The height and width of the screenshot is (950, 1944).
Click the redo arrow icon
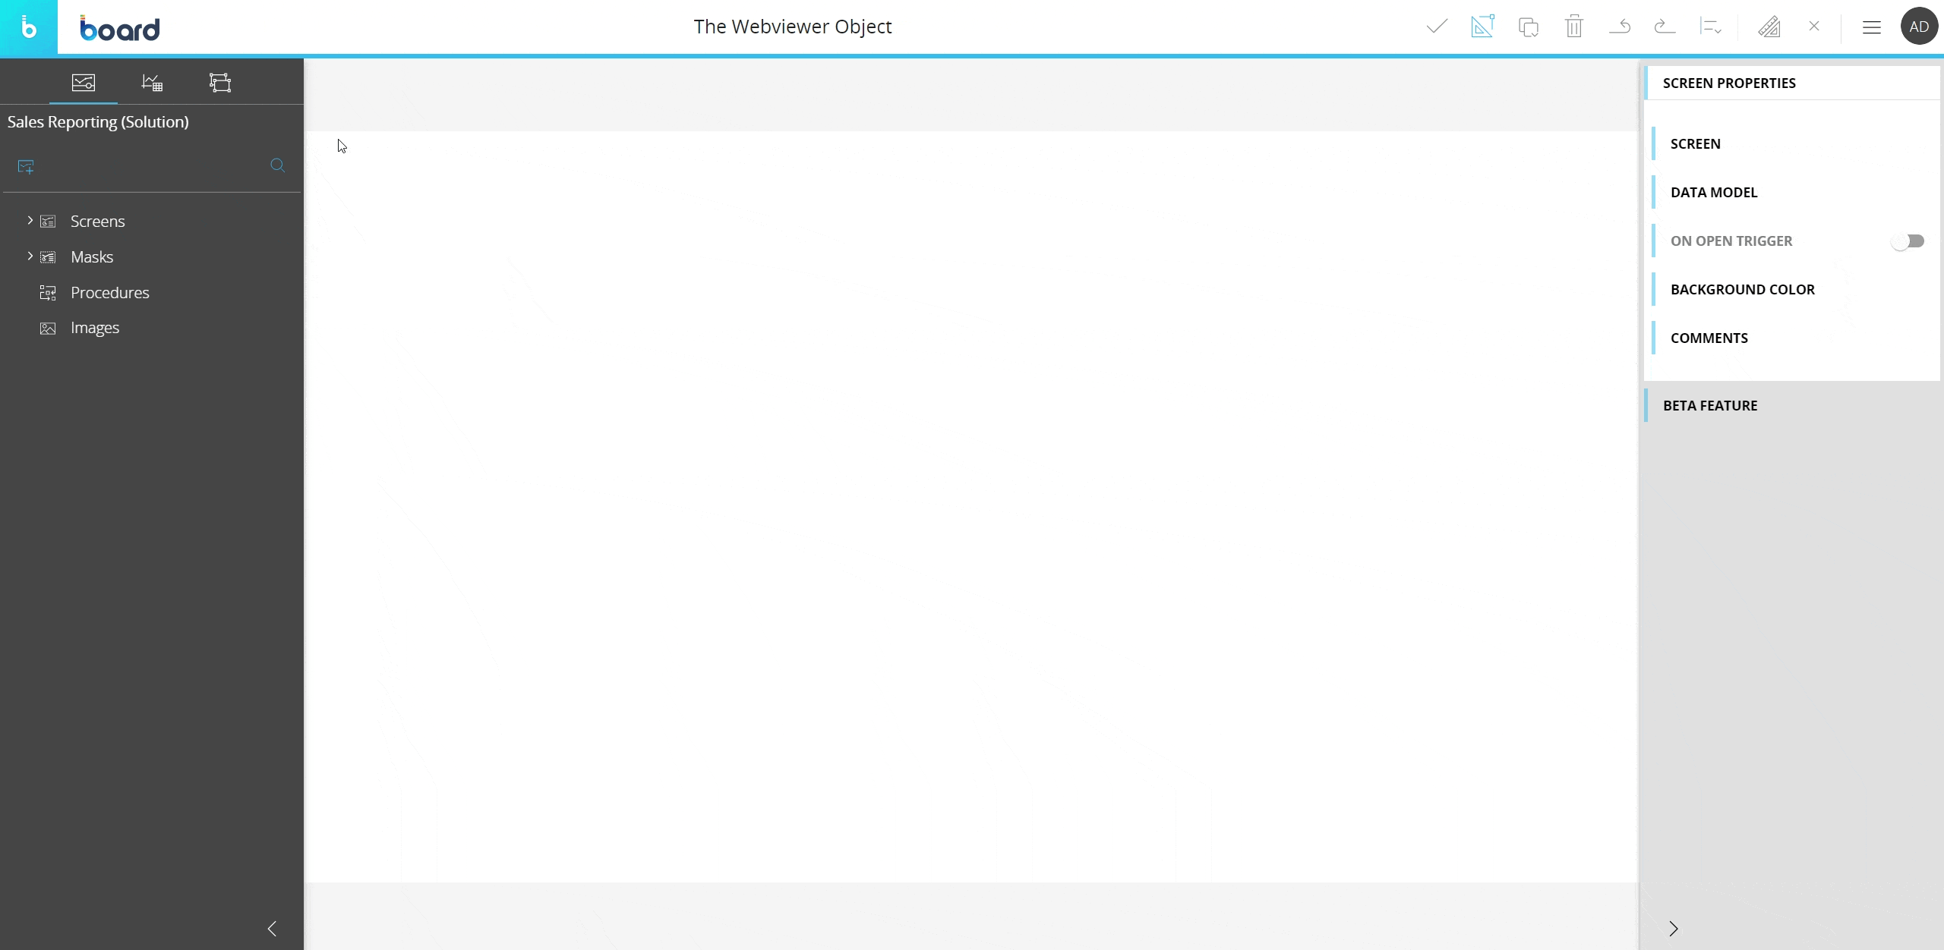click(1665, 27)
